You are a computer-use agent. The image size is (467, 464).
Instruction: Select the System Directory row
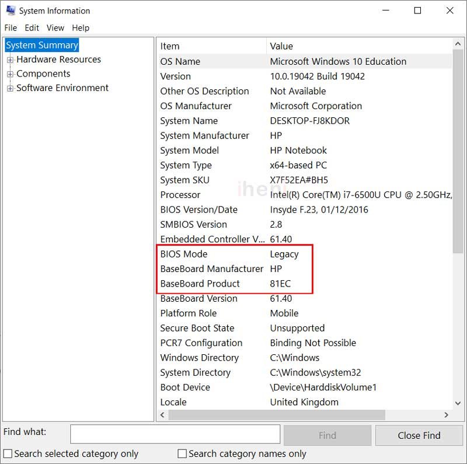coord(304,372)
